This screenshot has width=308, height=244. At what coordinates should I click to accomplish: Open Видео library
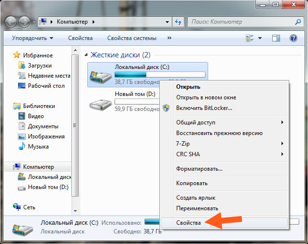36,116
